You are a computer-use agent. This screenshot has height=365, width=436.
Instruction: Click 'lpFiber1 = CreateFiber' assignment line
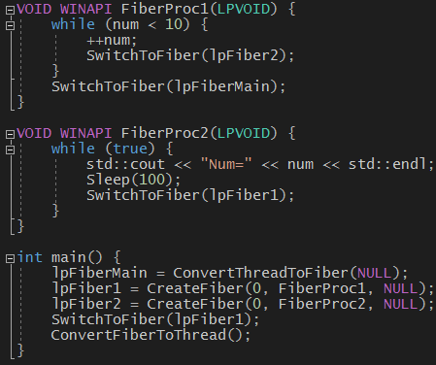click(243, 288)
